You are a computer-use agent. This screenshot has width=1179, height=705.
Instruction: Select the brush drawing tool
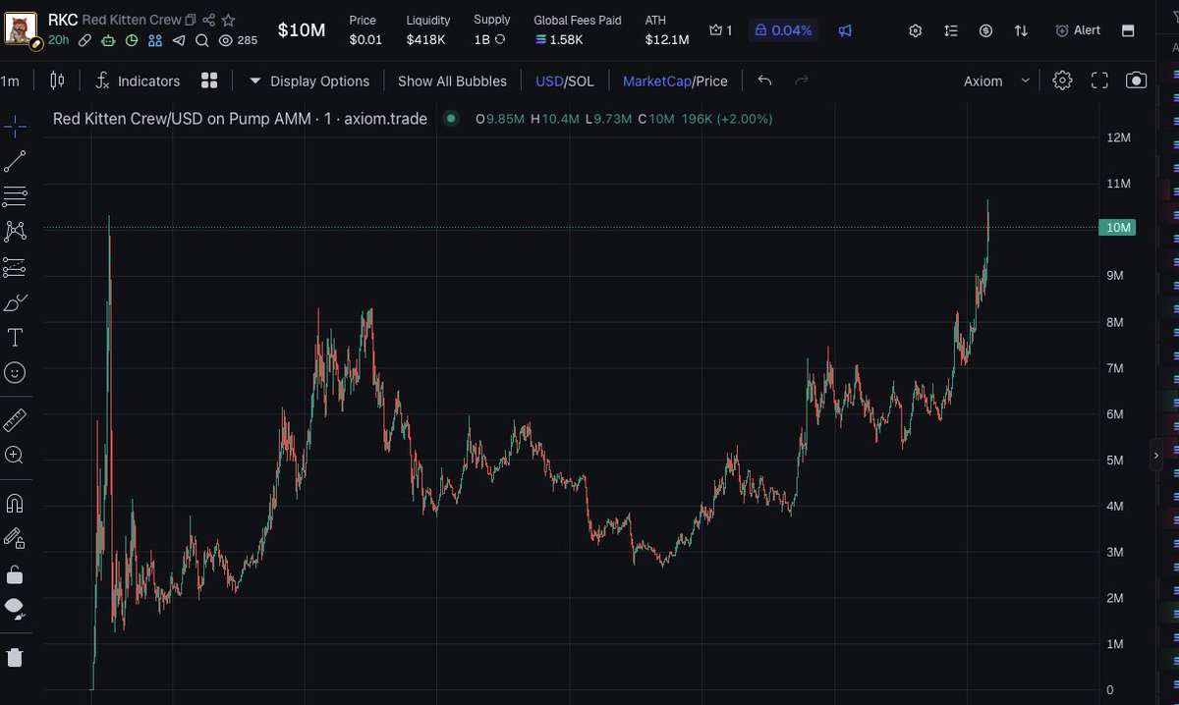(15, 302)
